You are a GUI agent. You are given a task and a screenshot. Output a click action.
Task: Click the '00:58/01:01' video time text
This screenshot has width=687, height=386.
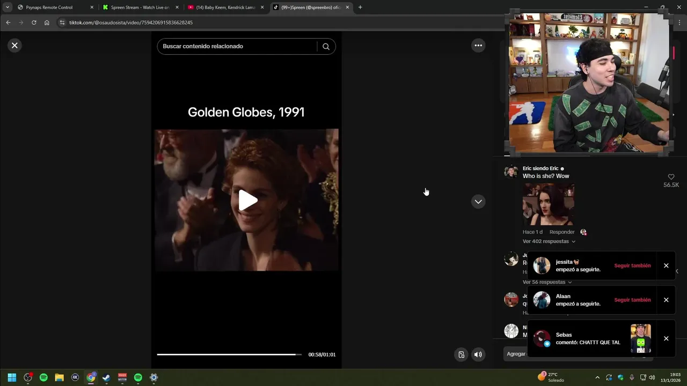tap(322, 354)
